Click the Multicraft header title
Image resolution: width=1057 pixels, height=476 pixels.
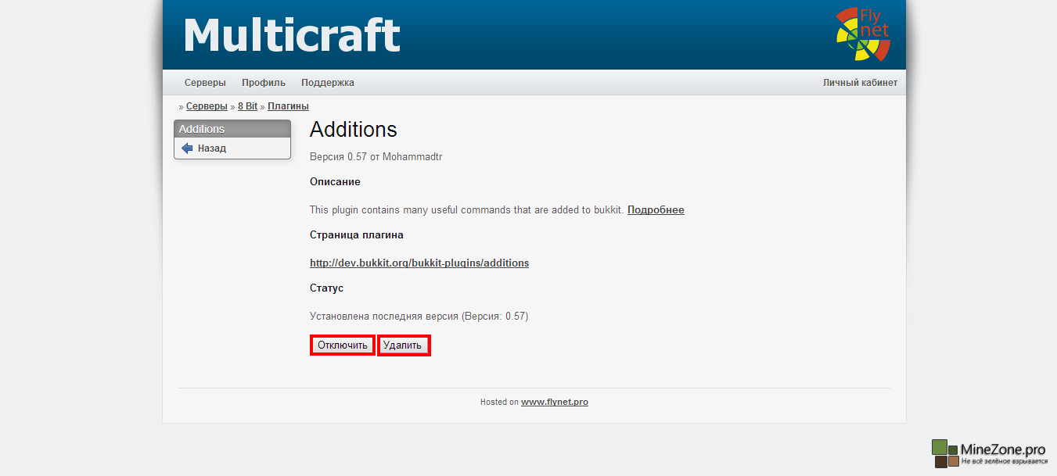coord(291,35)
